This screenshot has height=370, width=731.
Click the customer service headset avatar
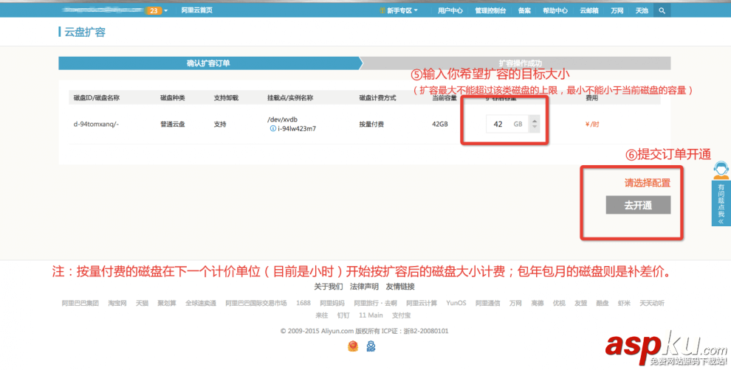tap(721, 170)
